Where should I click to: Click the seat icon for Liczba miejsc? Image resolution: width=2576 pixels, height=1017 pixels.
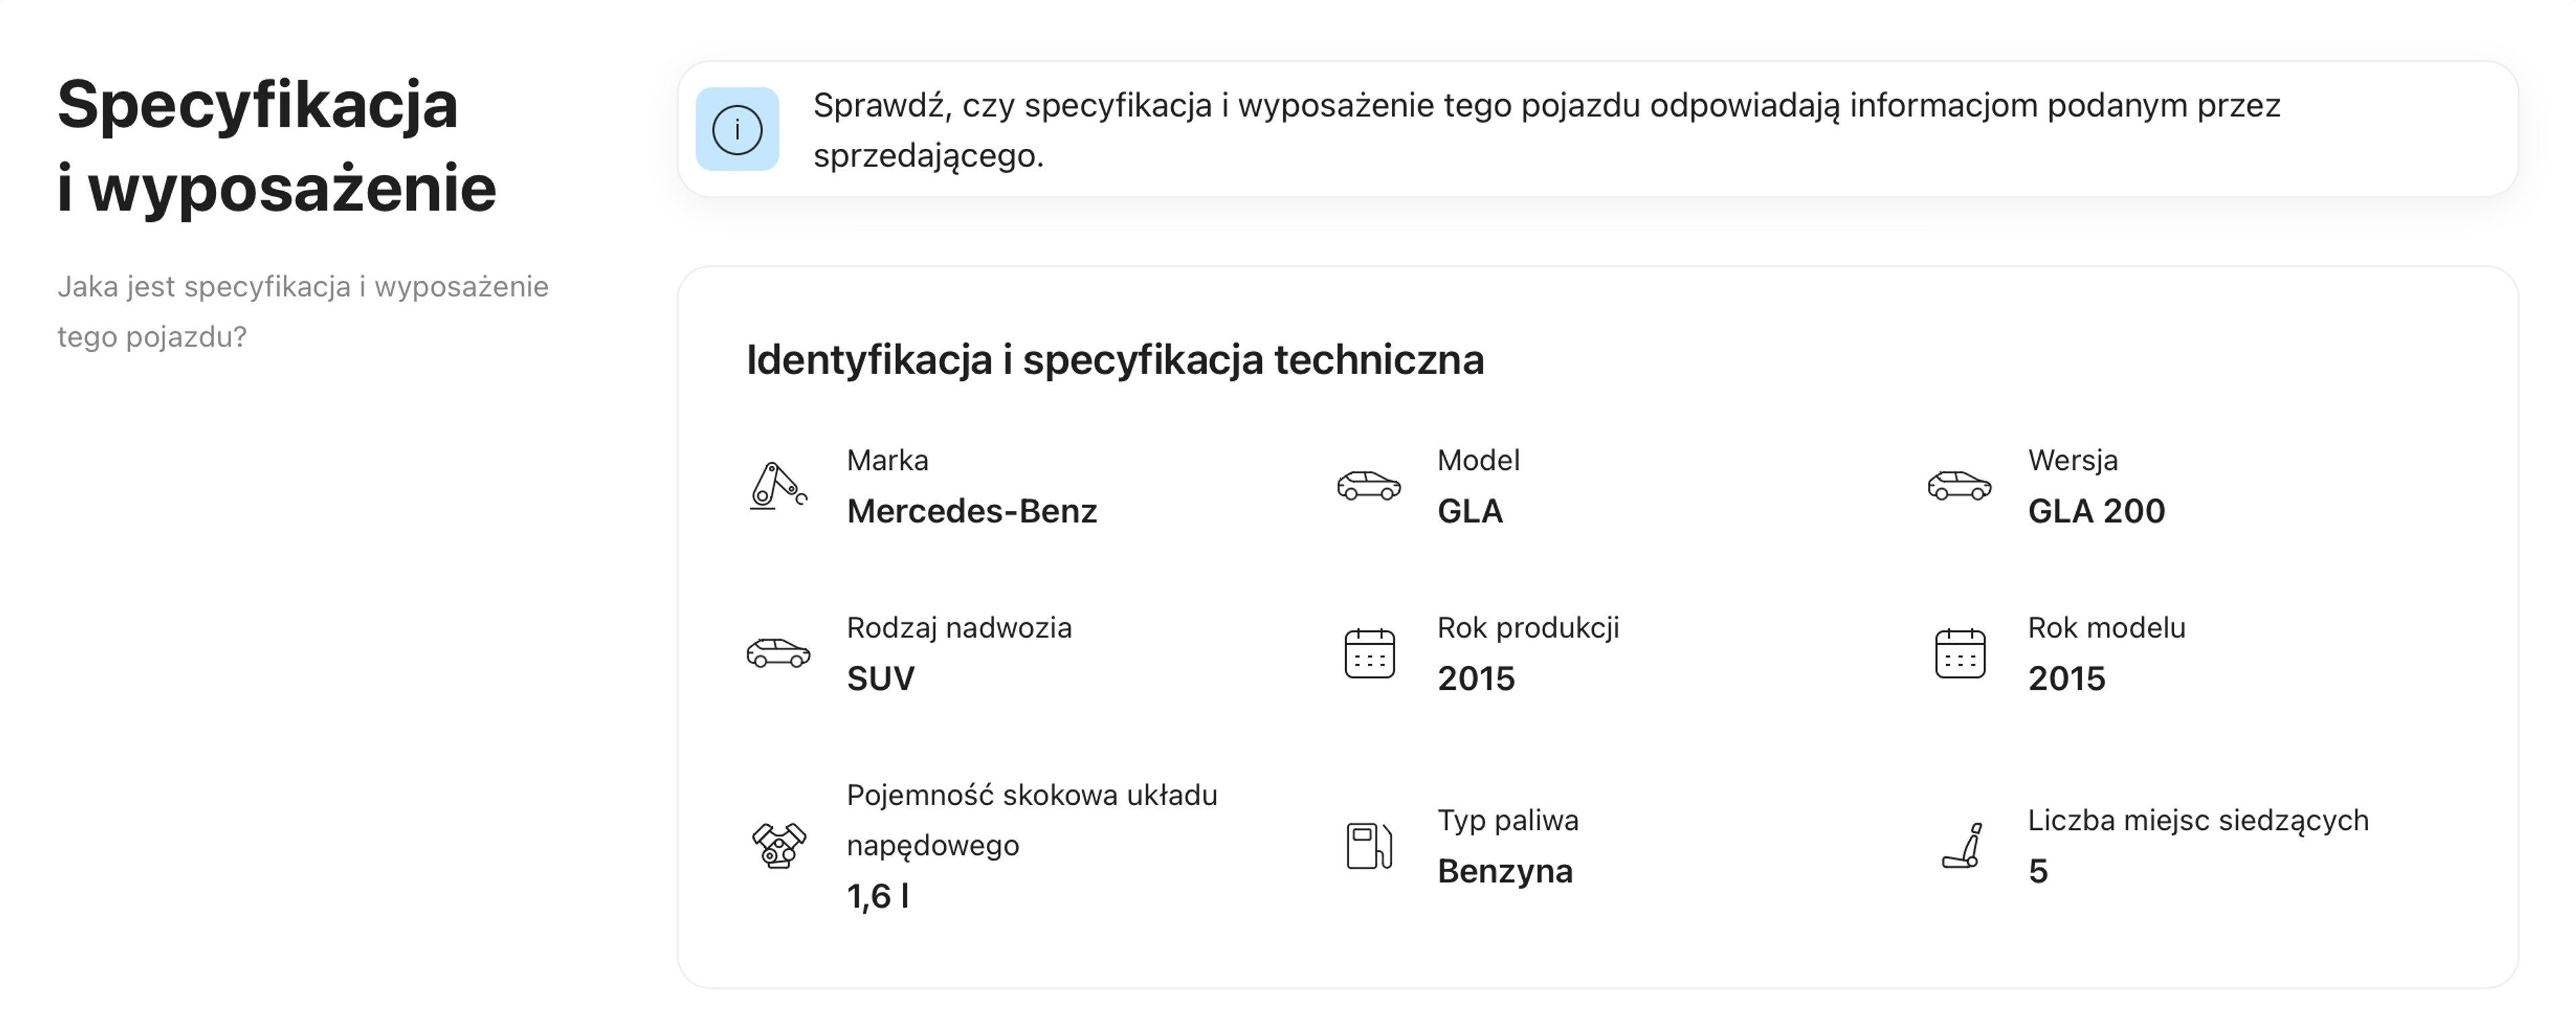point(1960,845)
